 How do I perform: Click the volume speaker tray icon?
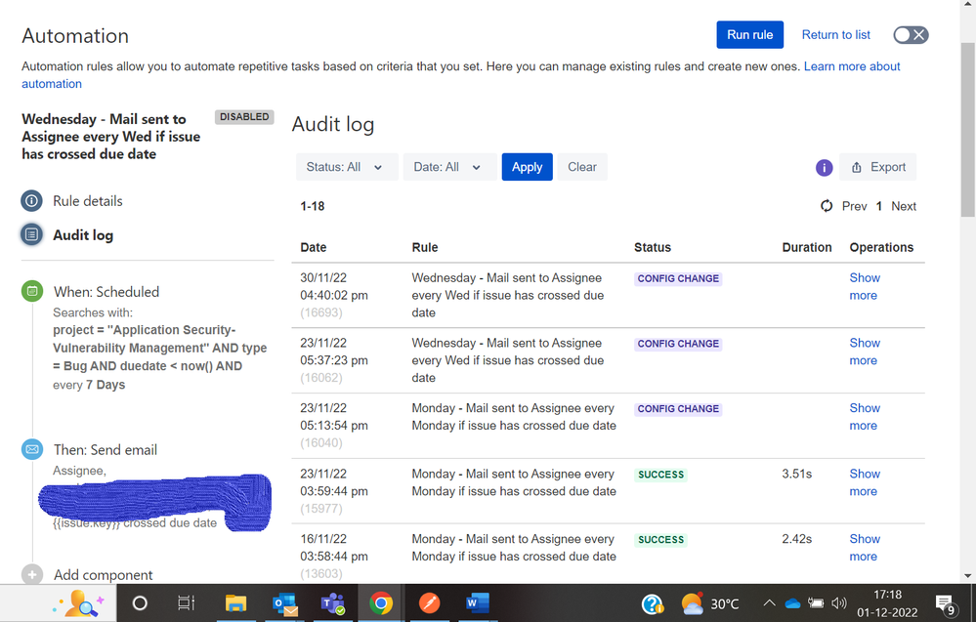coord(839,602)
